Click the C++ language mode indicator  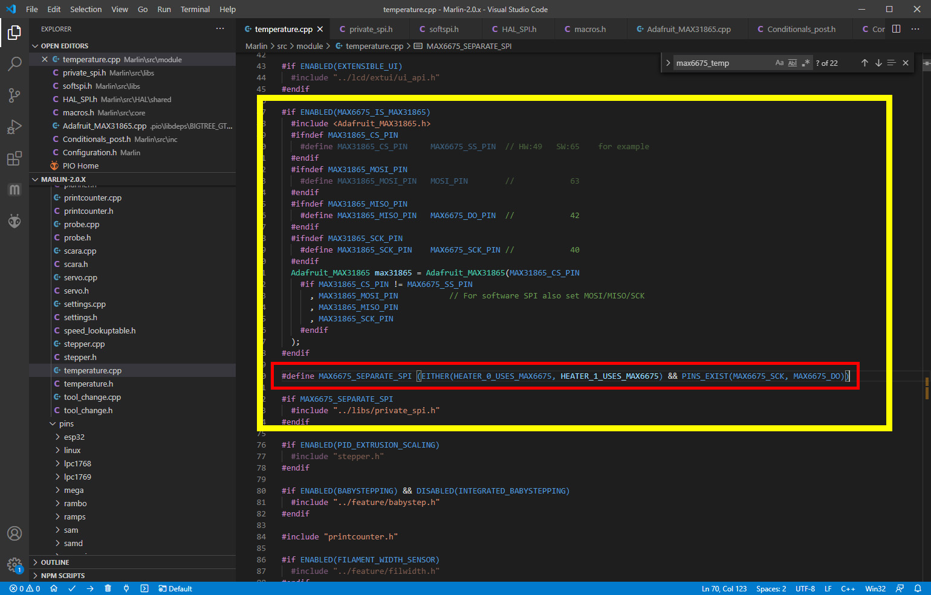pos(848,588)
